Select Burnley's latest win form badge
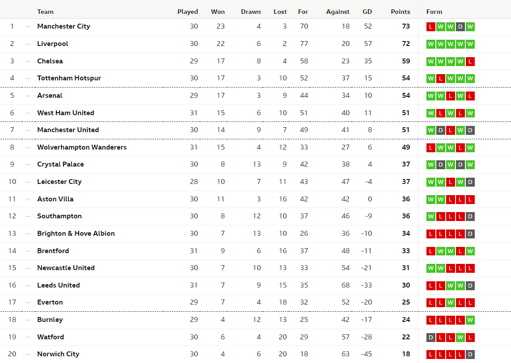Image resolution: width=511 pixels, height=363 pixels. 470,320
